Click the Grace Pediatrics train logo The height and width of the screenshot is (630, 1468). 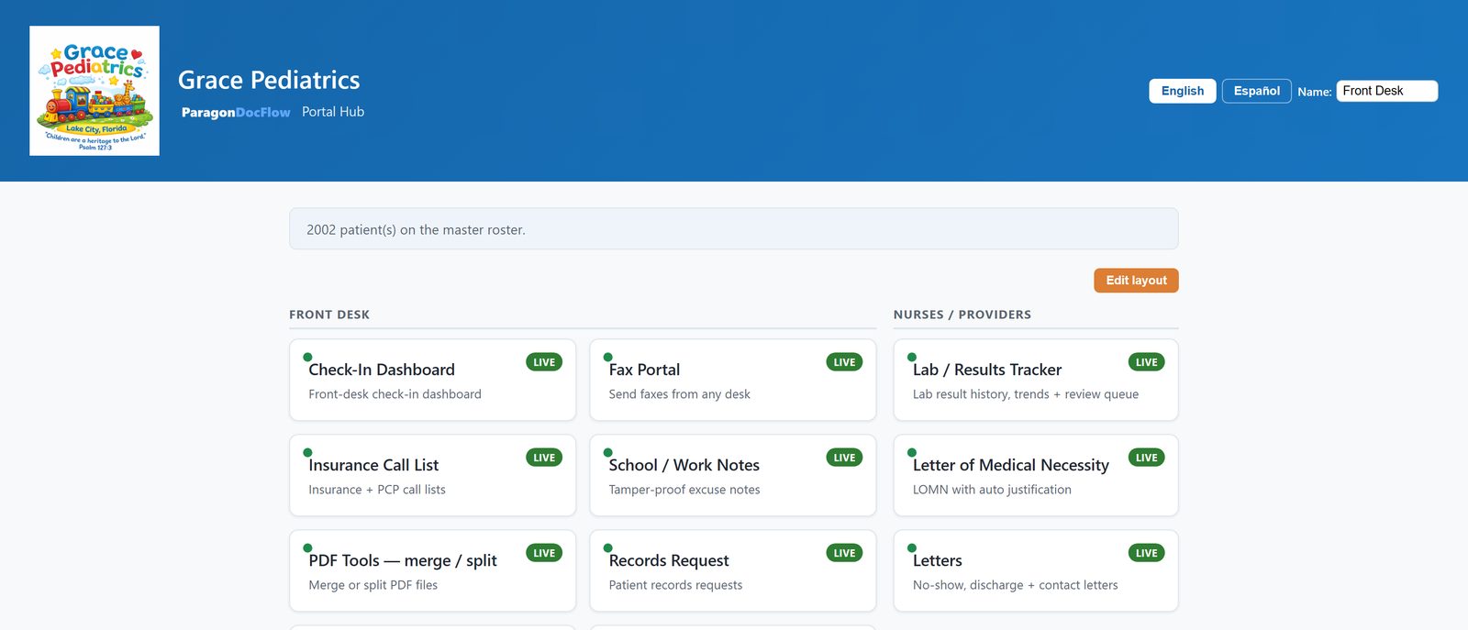95,91
